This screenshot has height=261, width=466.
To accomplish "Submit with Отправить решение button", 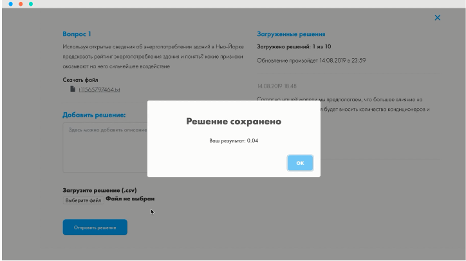I will (95, 227).
